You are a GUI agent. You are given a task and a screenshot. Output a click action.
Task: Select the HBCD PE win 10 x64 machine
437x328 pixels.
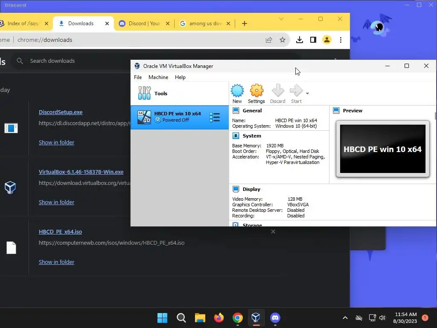coord(180,117)
